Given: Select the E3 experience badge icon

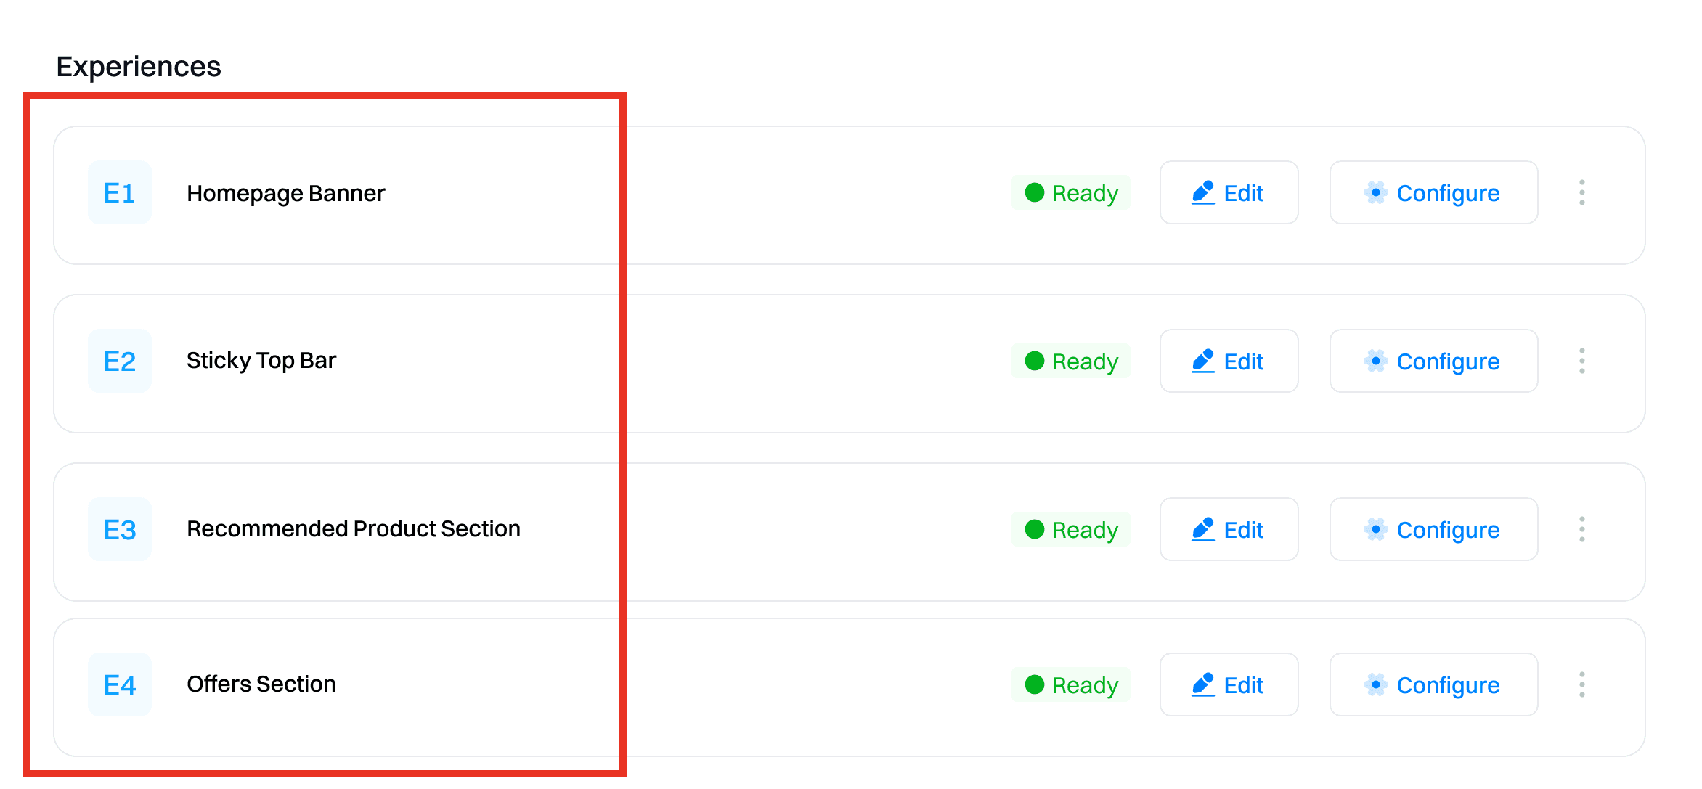Looking at the screenshot, I should [x=119, y=529].
